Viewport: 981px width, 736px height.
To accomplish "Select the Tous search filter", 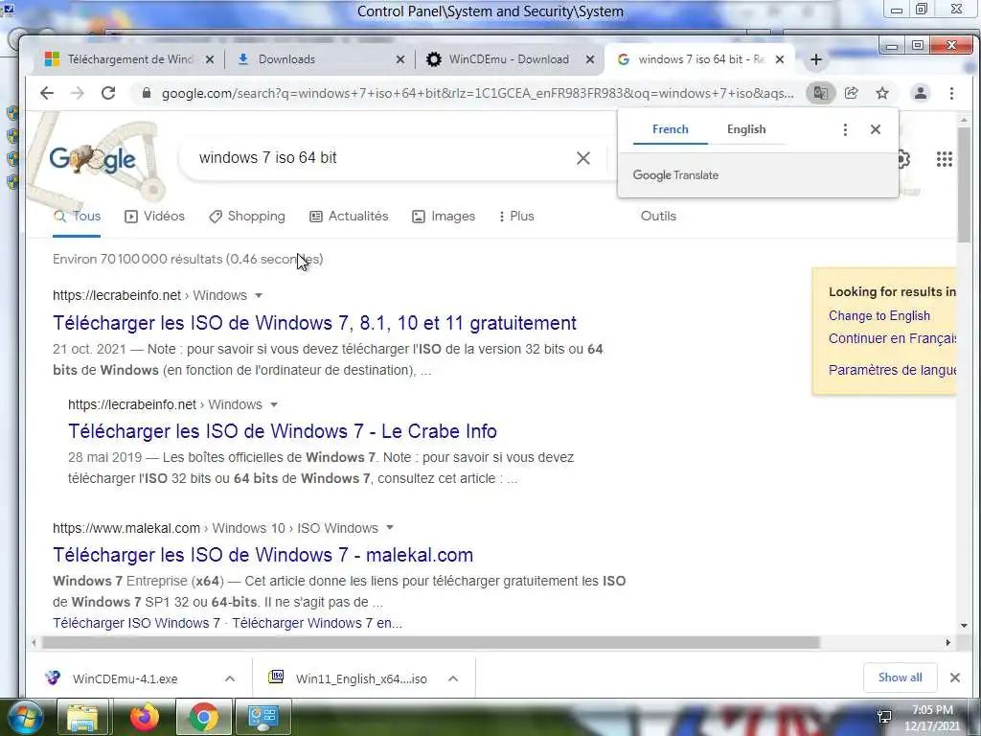I will [x=77, y=216].
